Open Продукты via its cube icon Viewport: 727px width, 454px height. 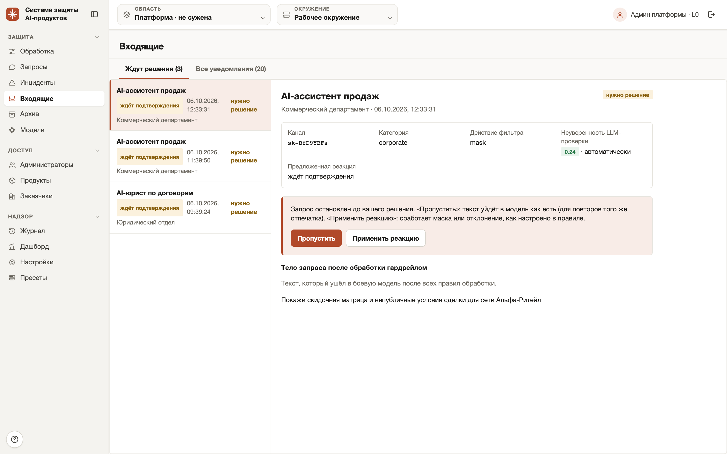click(x=12, y=180)
